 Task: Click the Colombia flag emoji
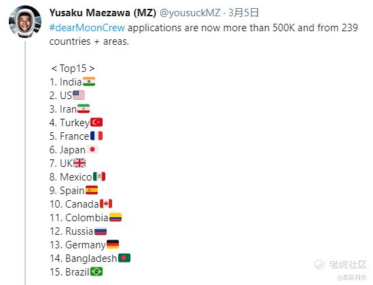click(116, 217)
